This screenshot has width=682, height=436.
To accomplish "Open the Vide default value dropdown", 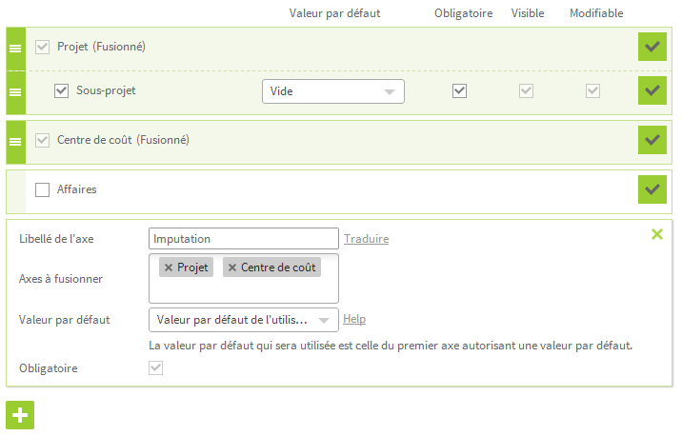I will pyautogui.click(x=333, y=91).
